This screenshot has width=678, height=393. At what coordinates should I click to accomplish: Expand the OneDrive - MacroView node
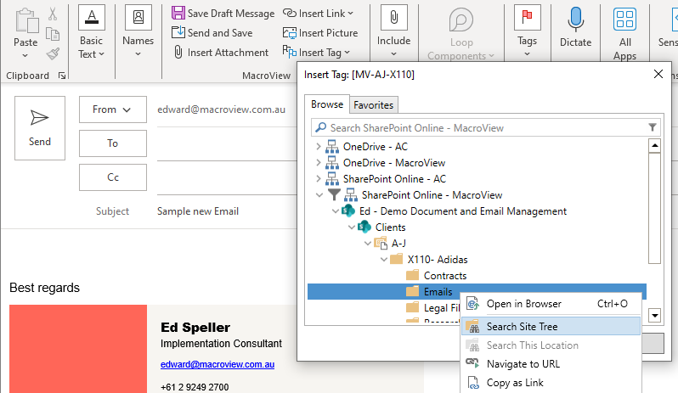(319, 163)
